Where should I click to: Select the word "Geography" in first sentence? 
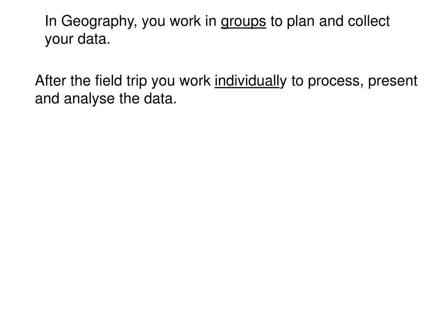97,22
